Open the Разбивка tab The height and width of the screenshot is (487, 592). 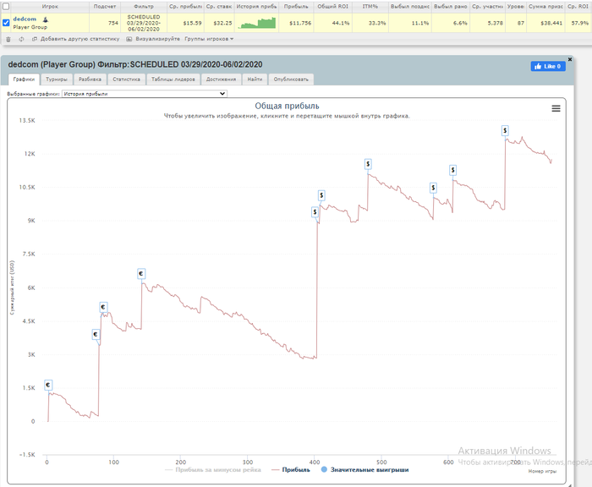(x=90, y=79)
